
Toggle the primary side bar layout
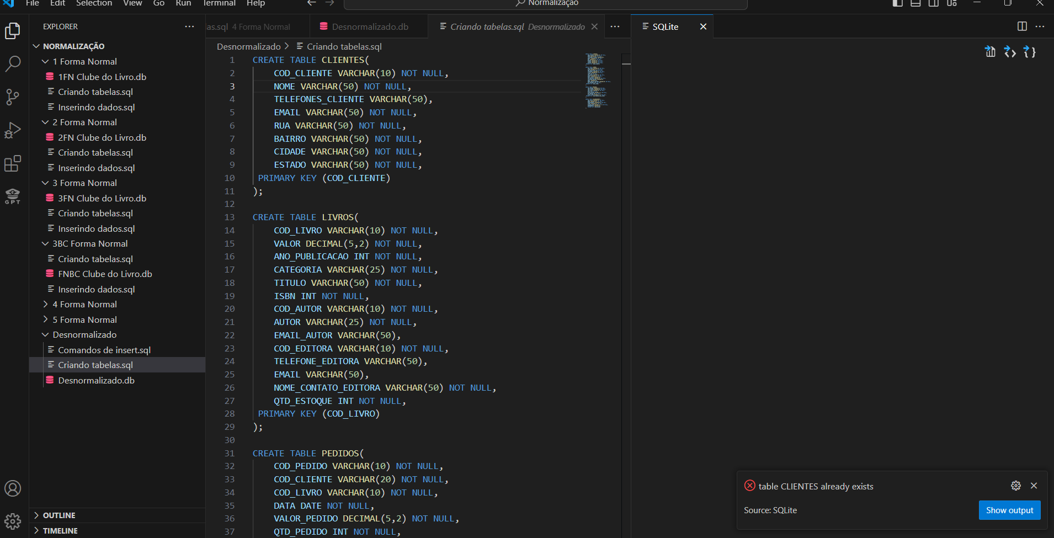pos(898,3)
